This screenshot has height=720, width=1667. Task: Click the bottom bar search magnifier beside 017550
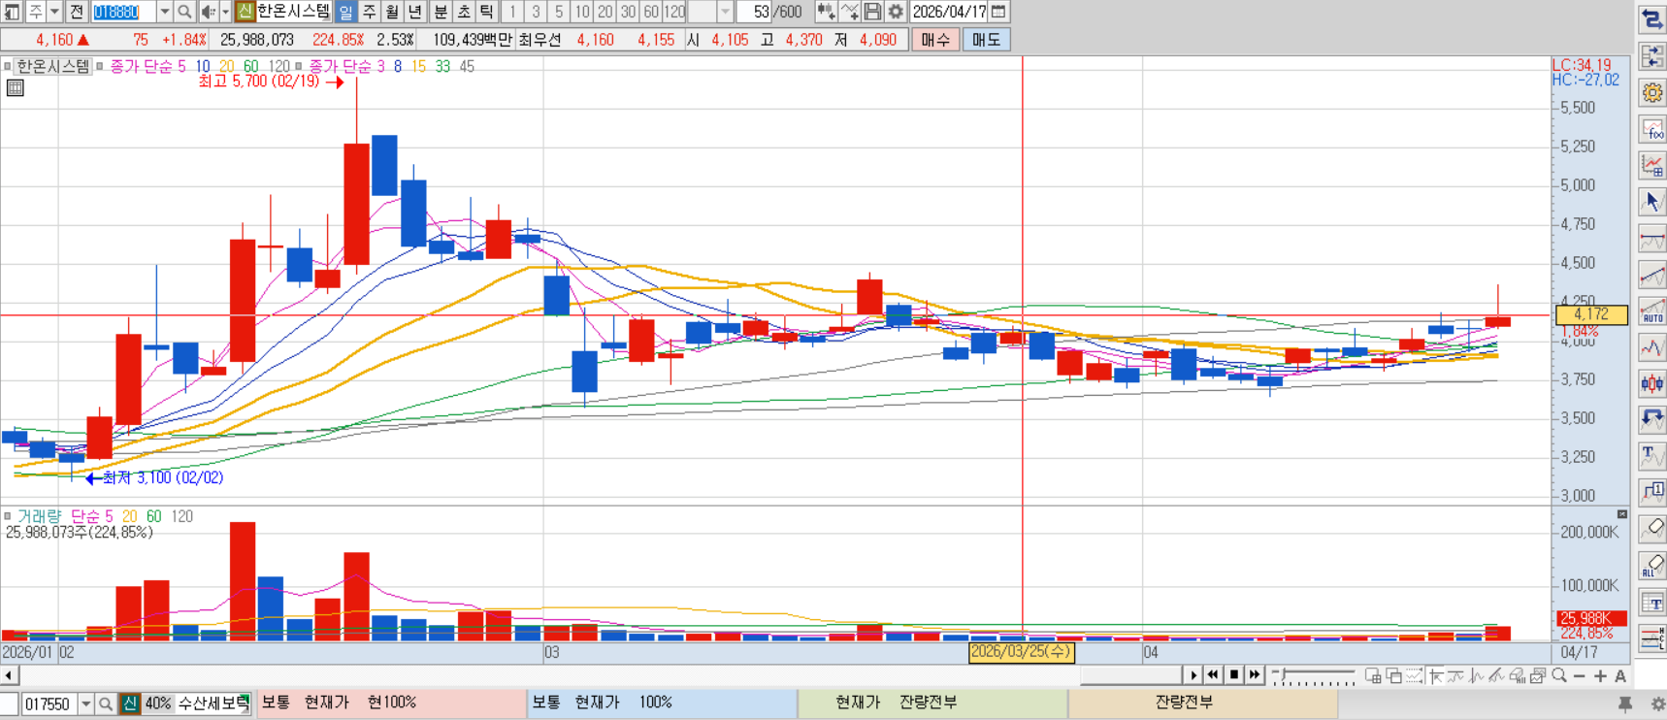click(106, 704)
